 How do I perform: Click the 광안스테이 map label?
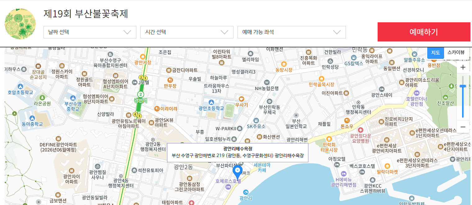point(382,95)
